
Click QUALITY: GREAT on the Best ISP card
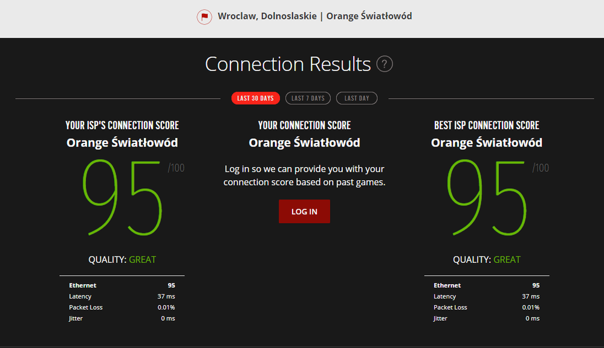click(487, 259)
